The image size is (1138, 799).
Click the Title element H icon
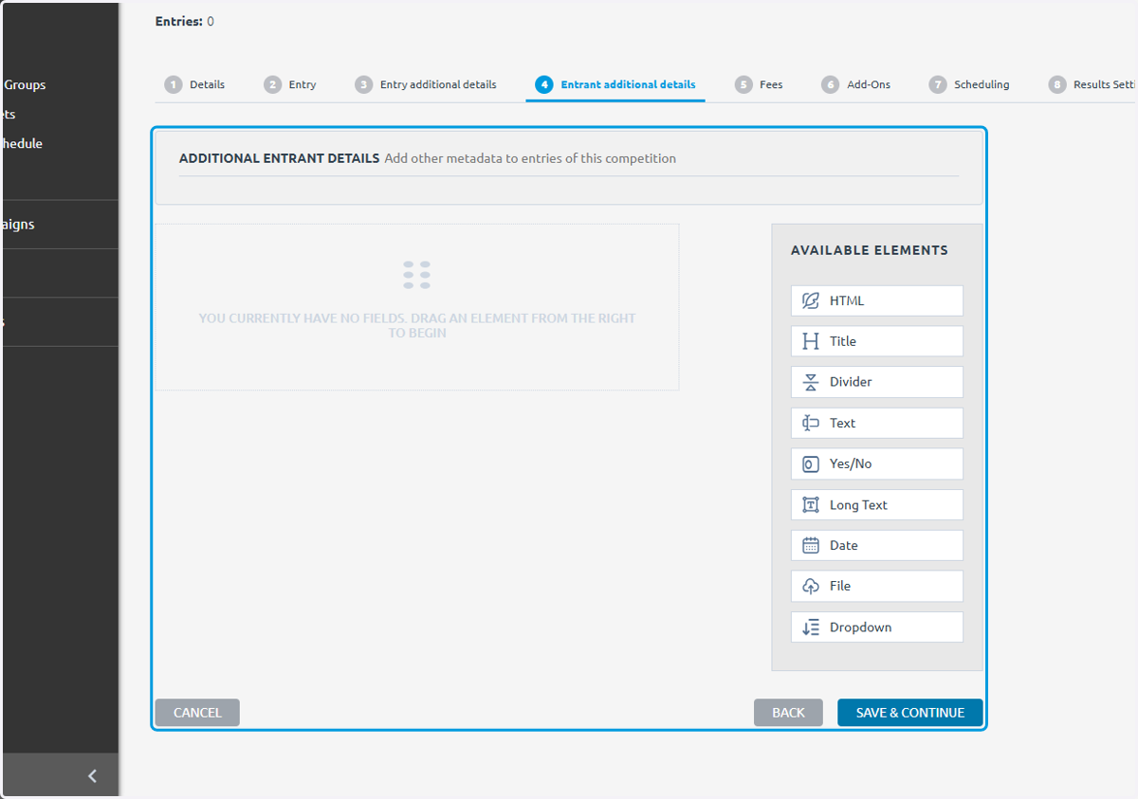[811, 341]
